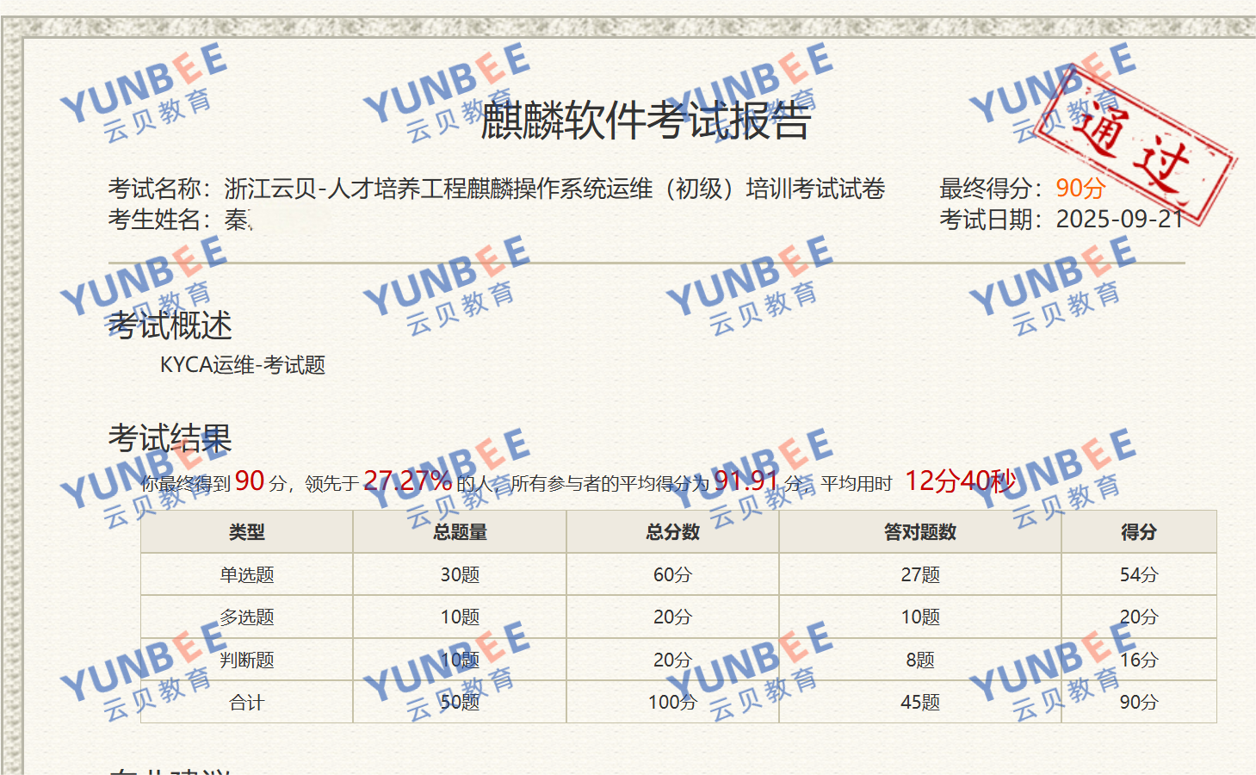This screenshot has width=1256, height=775.
Task: Click the 考试概述 section heading
Action: [x=170, y=325]
